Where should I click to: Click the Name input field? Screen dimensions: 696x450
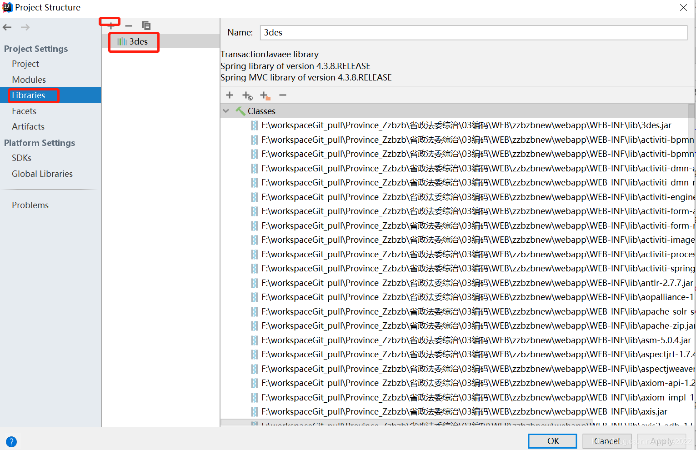(473, 33)
